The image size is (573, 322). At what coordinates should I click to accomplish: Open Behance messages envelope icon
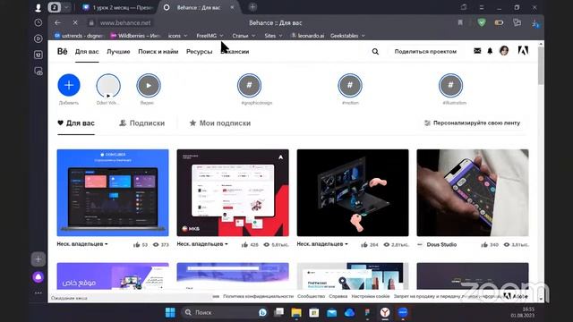coord(477,51)
